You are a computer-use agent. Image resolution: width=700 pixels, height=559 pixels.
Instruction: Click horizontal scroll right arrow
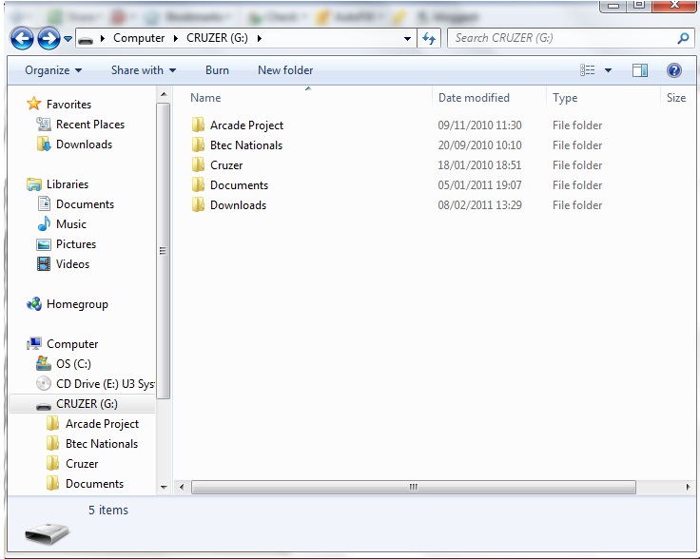click(688, 487)
